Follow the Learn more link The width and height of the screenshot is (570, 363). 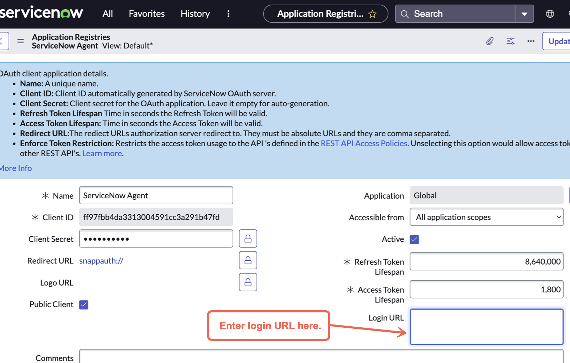tap(102, 153)
